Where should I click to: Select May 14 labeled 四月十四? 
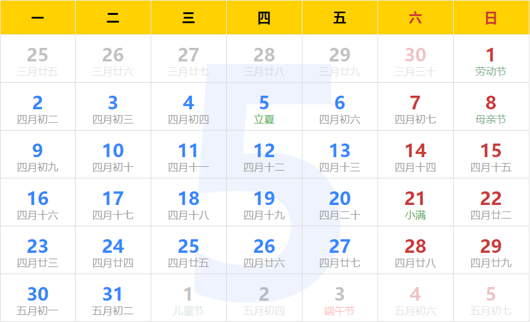[x=416, y=155]
